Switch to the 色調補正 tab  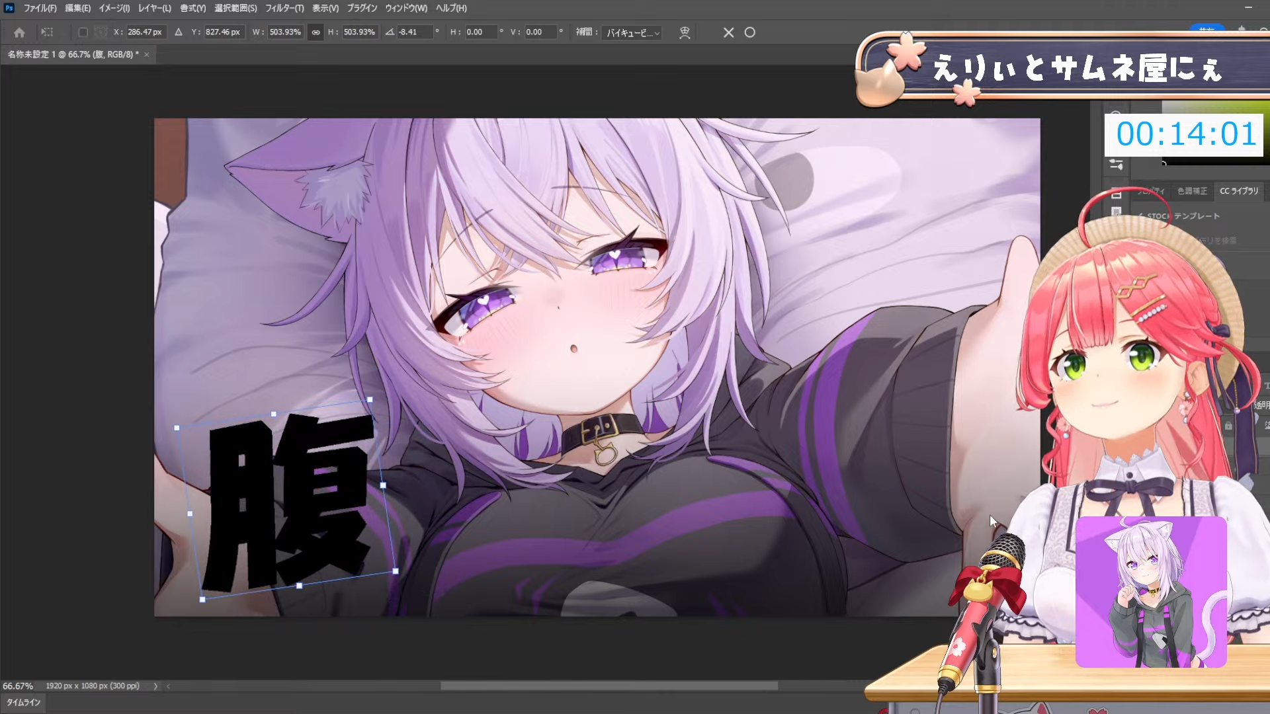tap(1192, 191)
